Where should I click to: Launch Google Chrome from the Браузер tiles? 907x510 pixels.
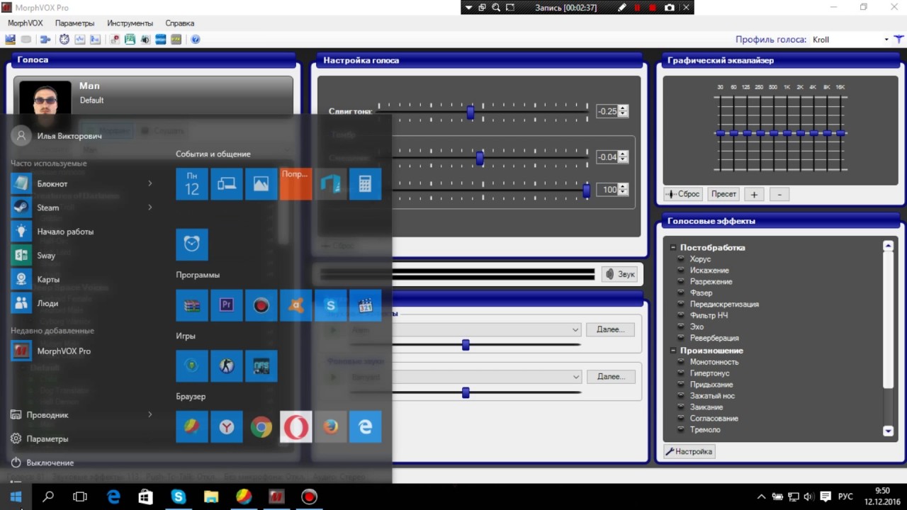pyautogui.click(x=261, y=427)
